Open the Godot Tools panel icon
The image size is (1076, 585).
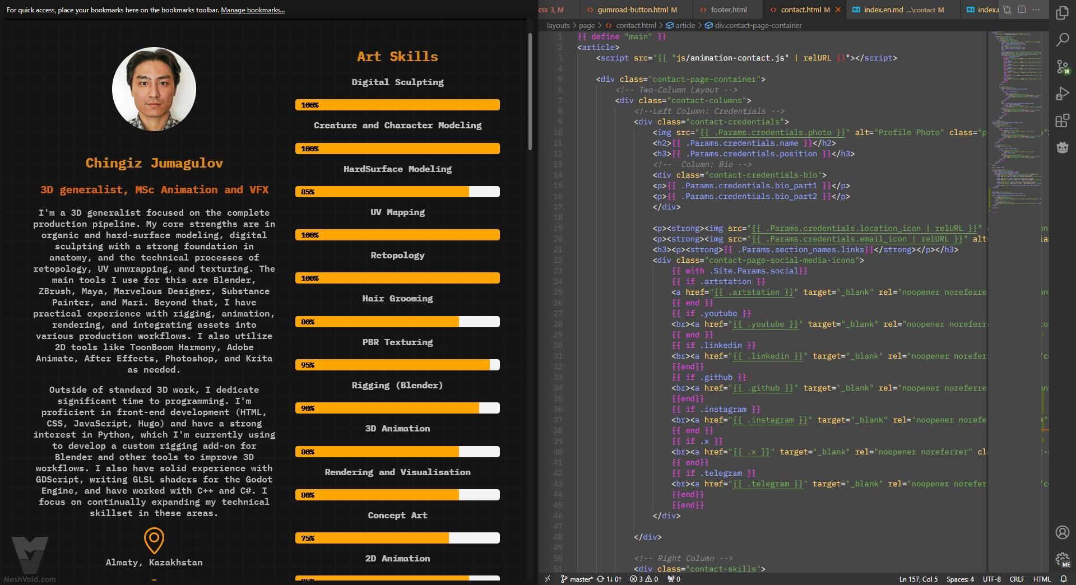(x=1062, y=147)
